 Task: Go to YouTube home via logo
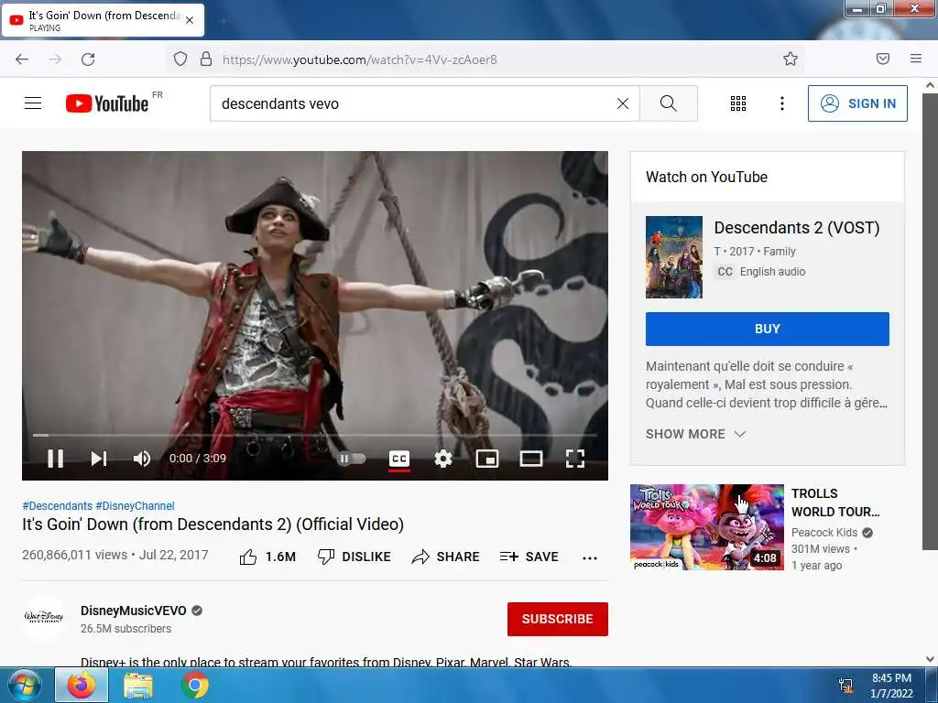click(x=107, y=103)
